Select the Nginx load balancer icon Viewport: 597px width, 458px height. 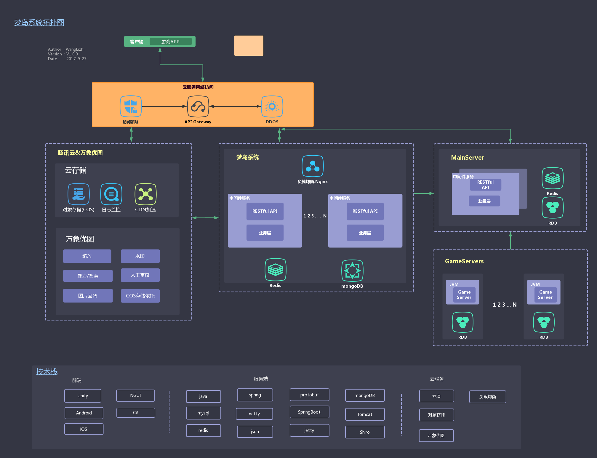pos(313,166)
